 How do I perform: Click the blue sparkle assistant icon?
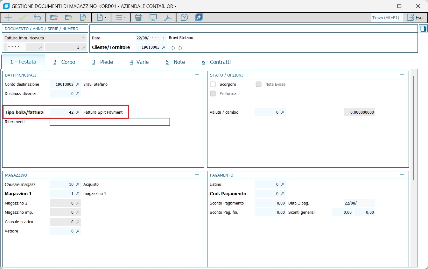point(199,17)
